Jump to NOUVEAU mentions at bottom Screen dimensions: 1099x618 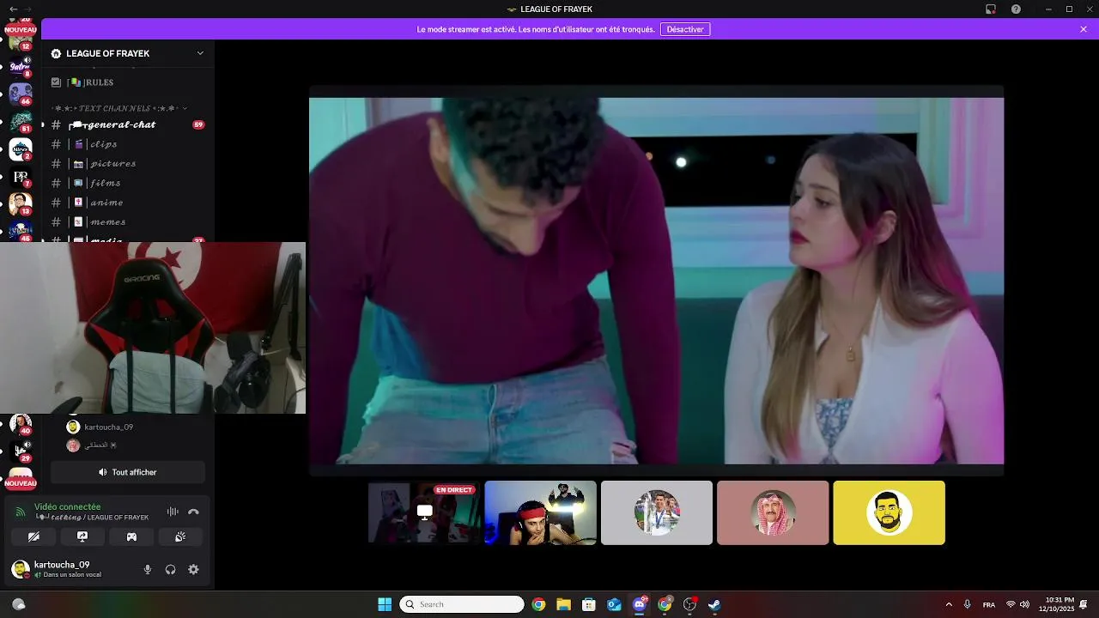pos(21,483)
